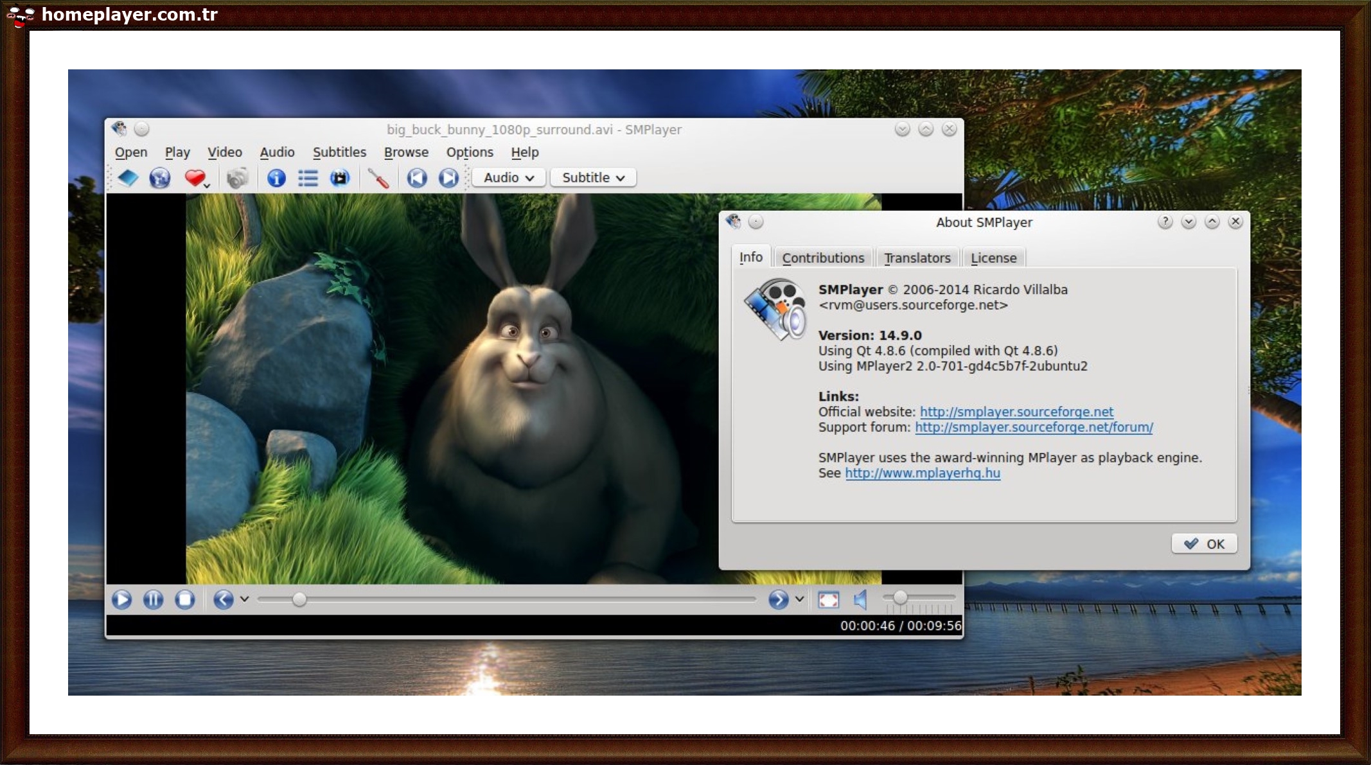The height and width of the screenshot is (765, 1371).
Task: Mute the audio with the speaker icon
Action: (x=859, y=599)
